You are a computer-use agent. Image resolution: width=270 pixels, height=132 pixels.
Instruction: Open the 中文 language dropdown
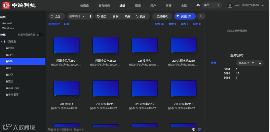(x=212, y=5)
